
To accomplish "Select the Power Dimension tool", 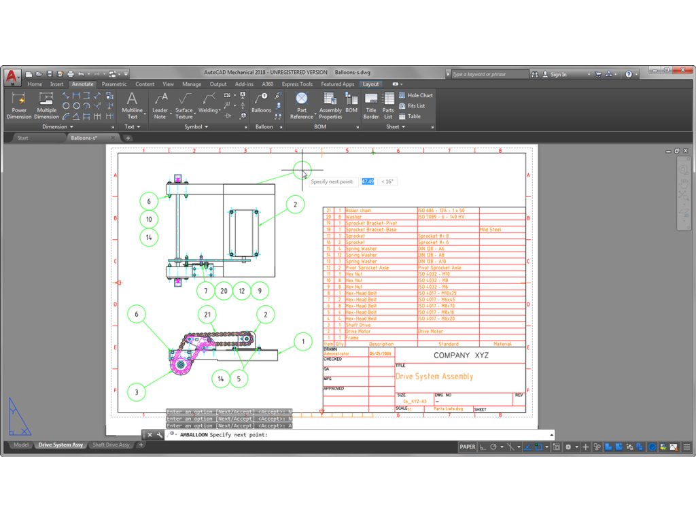I will coord(18,105).
